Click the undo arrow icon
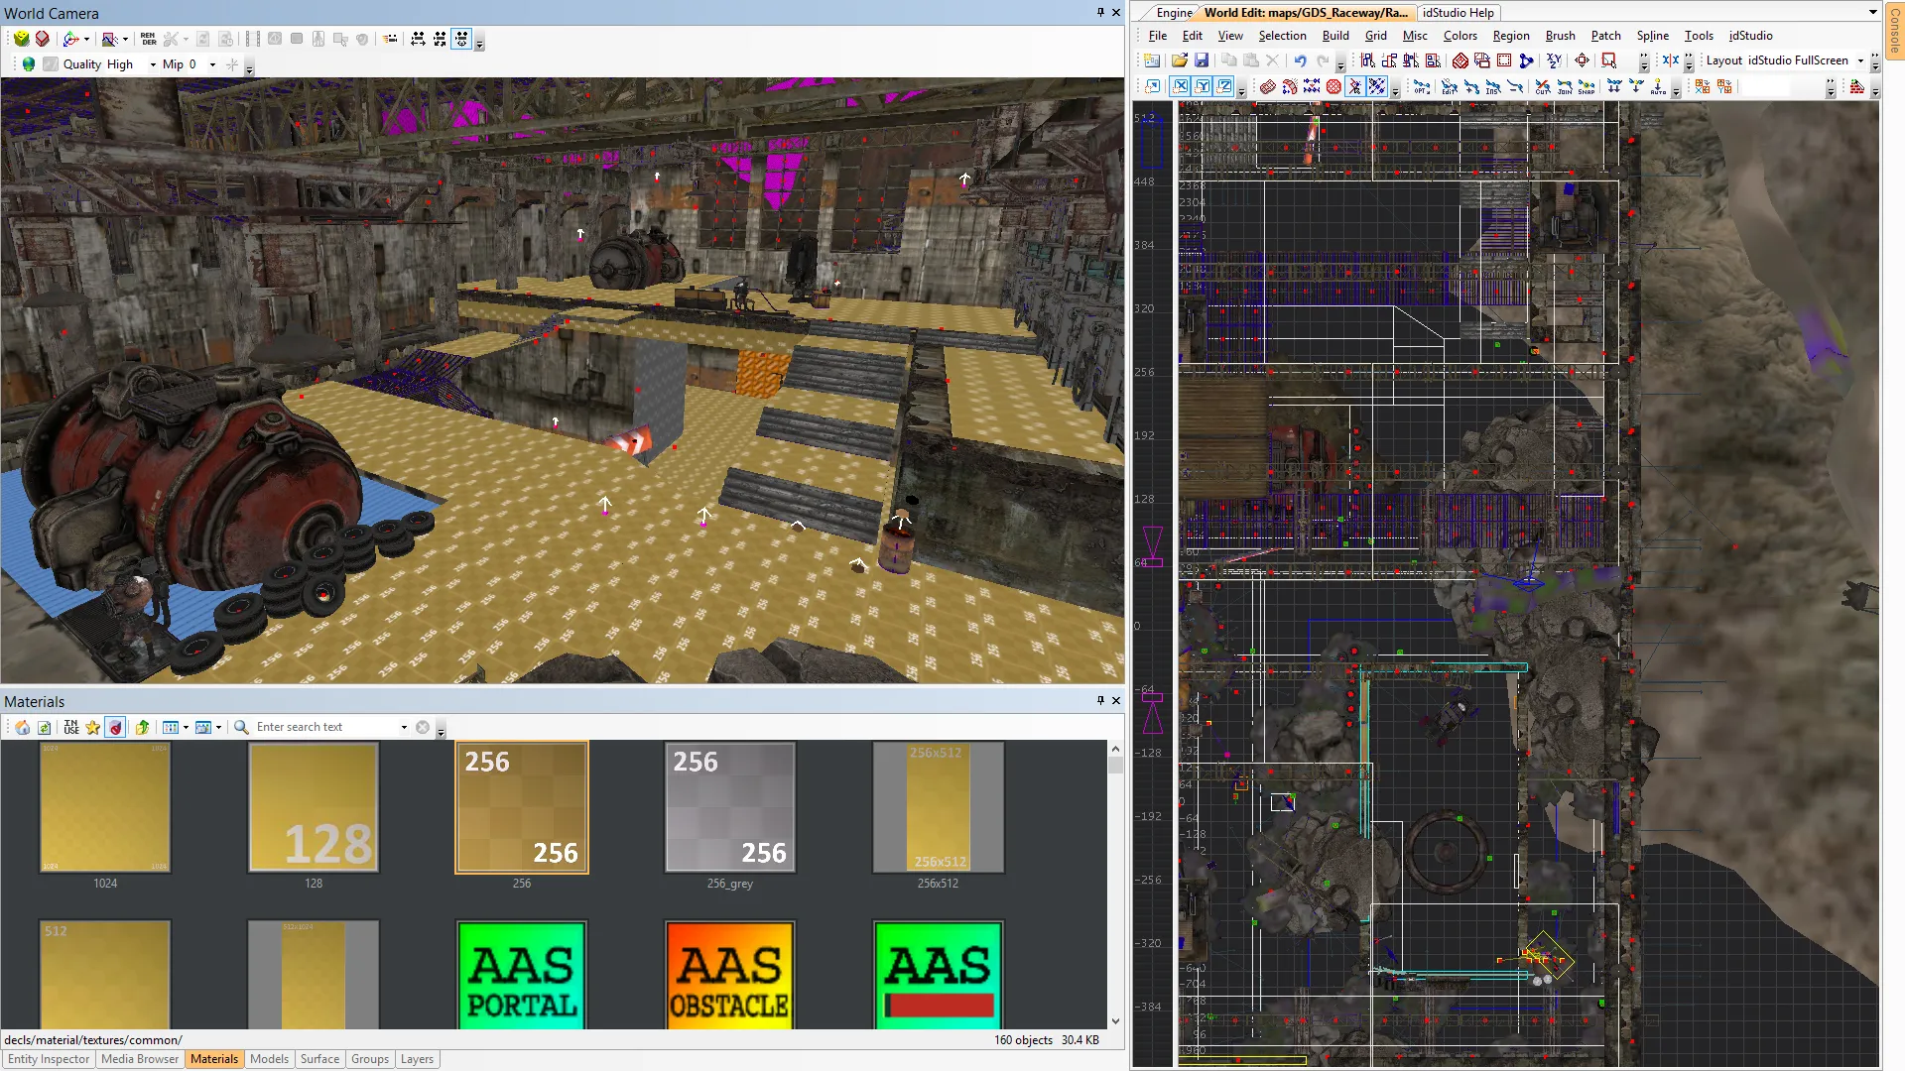 (x=1300, y=60)
